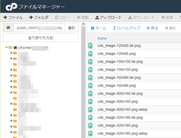Click the public_html path input field
181x138 pixels.
click(x=39, y=28)
